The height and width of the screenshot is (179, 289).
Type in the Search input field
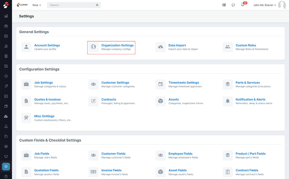click(x=71, y=5)
